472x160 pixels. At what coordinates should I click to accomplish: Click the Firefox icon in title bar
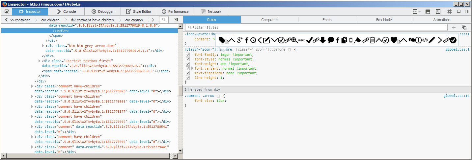click(x=4, y=4)
